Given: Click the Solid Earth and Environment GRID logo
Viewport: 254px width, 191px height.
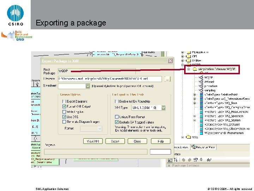Looking at the screenshot, I should [17, 35].
